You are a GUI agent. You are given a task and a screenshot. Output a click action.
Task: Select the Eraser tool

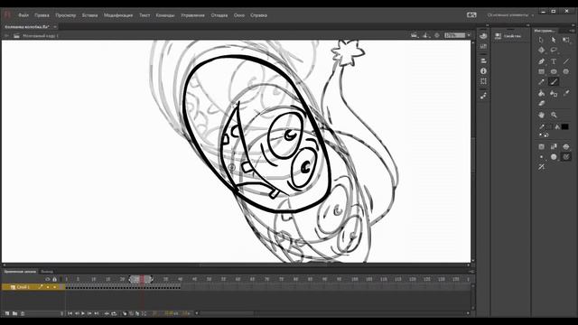541,104
